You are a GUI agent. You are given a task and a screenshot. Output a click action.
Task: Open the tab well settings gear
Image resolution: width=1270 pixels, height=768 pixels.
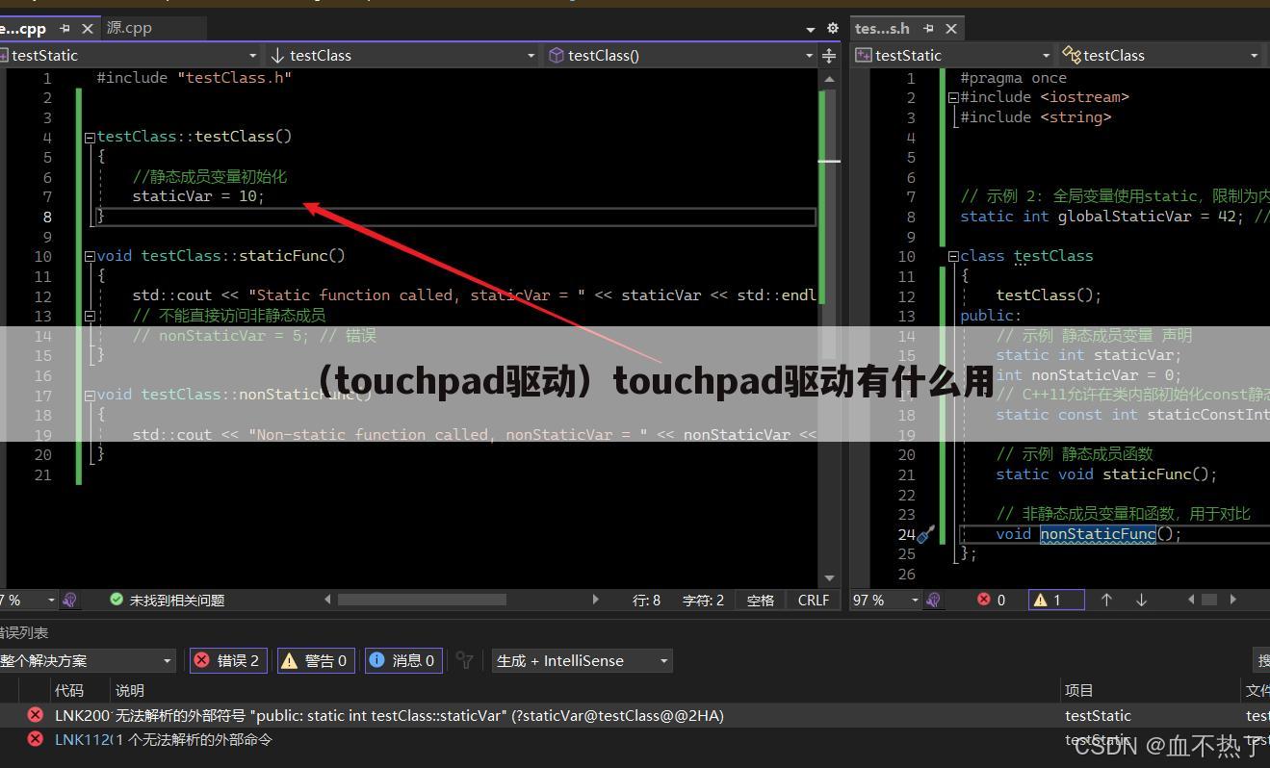click(833, 29)
